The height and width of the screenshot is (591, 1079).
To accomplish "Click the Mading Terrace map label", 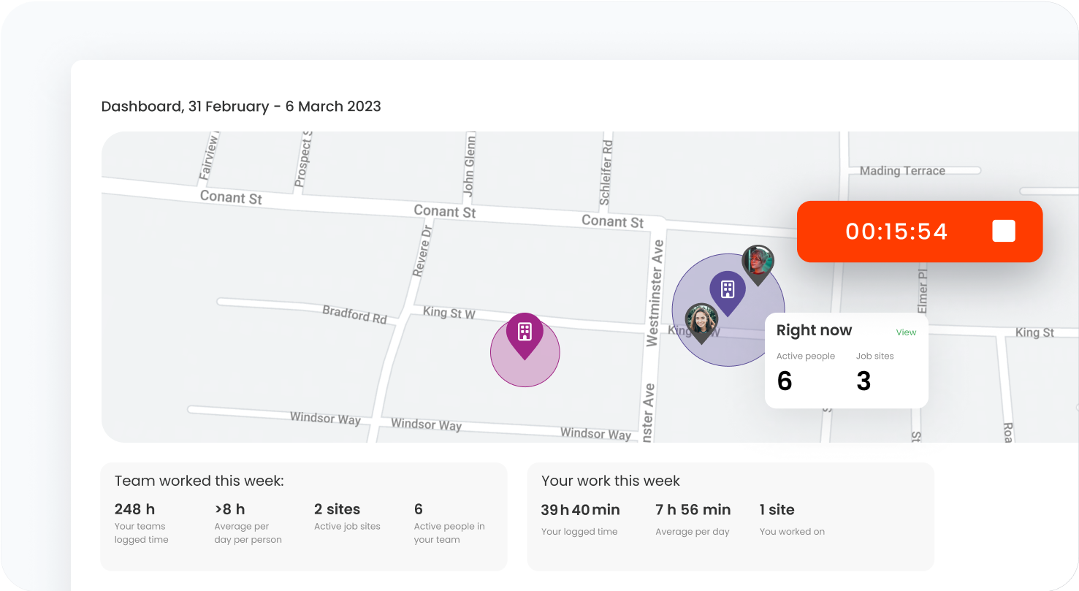I will tap(902, 170).
